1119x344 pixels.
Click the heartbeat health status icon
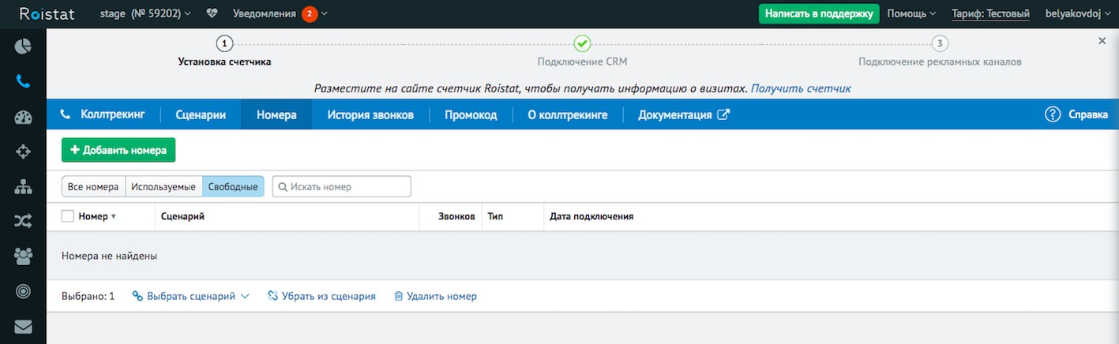click(x=212, y=13)
